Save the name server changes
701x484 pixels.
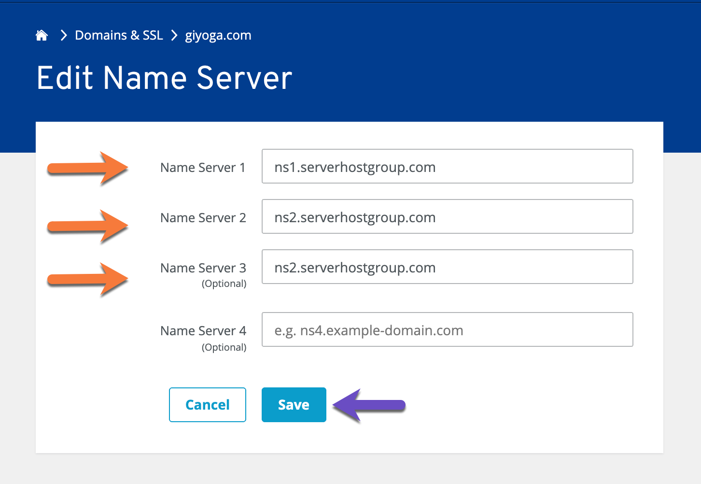pos(294,405)
